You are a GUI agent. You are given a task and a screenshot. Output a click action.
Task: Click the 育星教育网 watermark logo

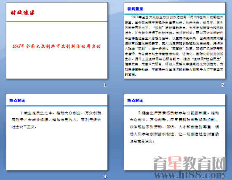[189, 164]
